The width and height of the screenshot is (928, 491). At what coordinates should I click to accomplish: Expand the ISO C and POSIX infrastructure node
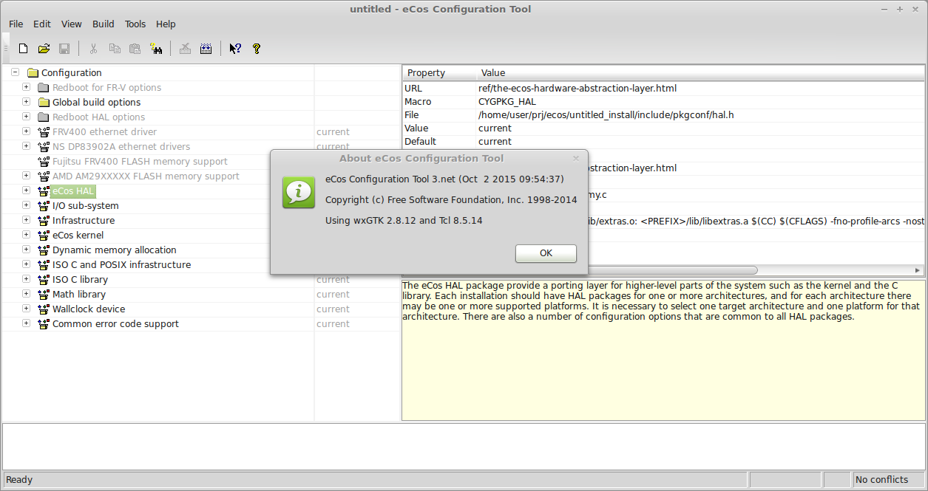click(x=27, y=264)
